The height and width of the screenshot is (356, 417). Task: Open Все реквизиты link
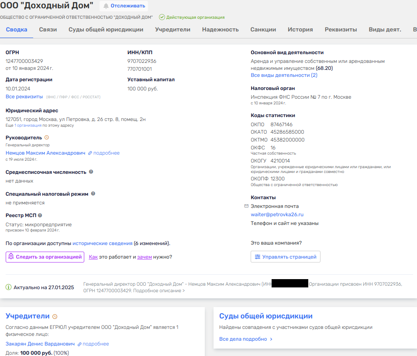[24, 97]
